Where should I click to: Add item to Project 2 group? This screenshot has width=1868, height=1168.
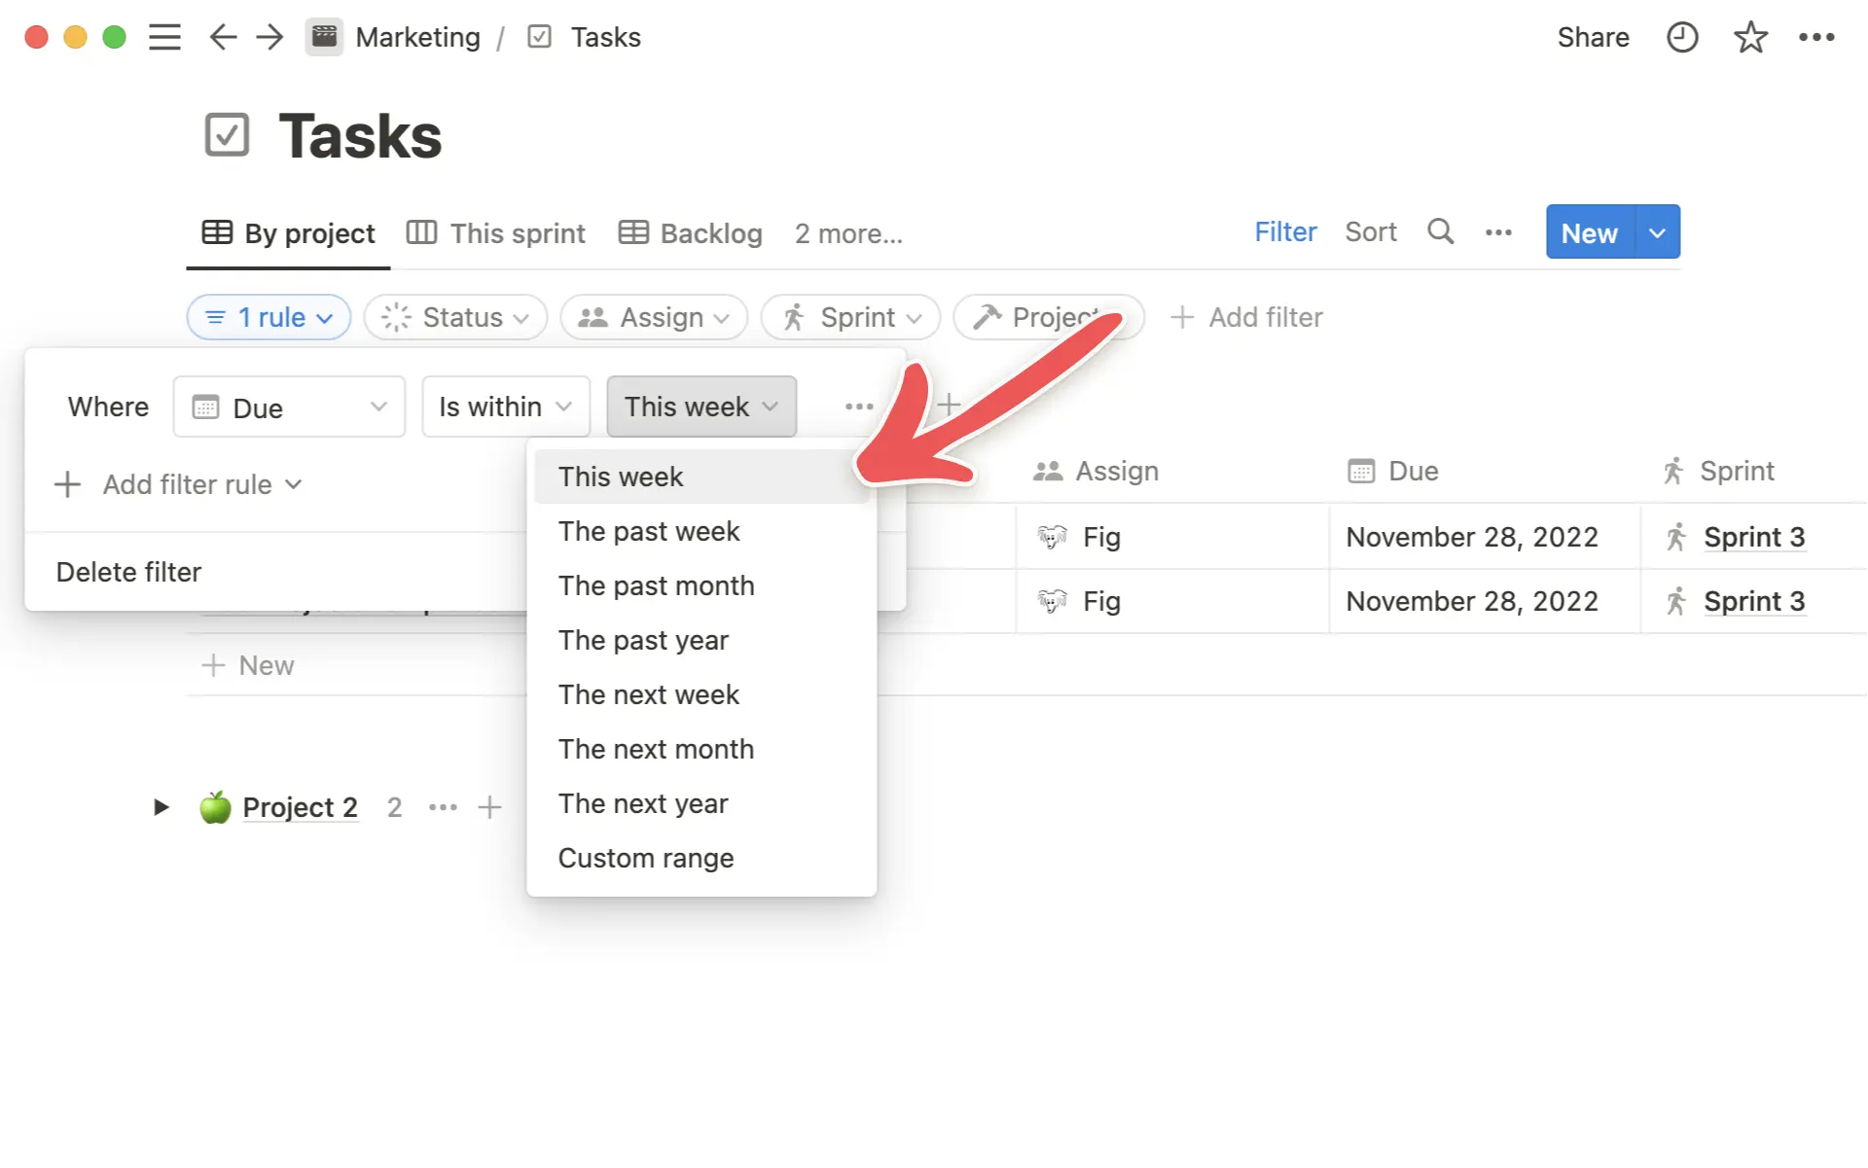tap(490, 807)
